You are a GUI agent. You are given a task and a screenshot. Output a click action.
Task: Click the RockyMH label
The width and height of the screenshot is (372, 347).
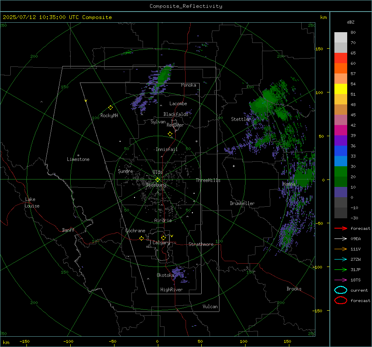[x=109, y=116]
